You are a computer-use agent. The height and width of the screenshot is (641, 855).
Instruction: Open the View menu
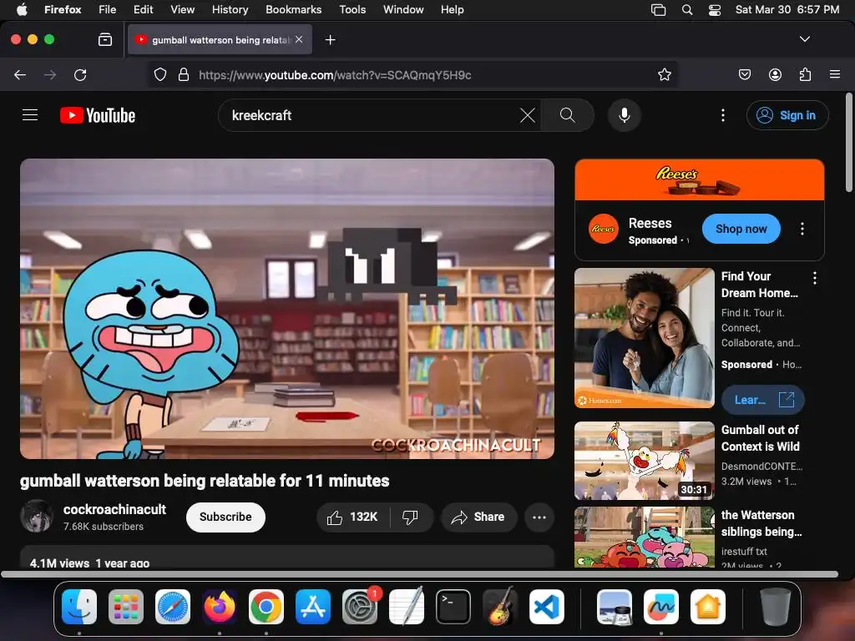click(182, 9)
